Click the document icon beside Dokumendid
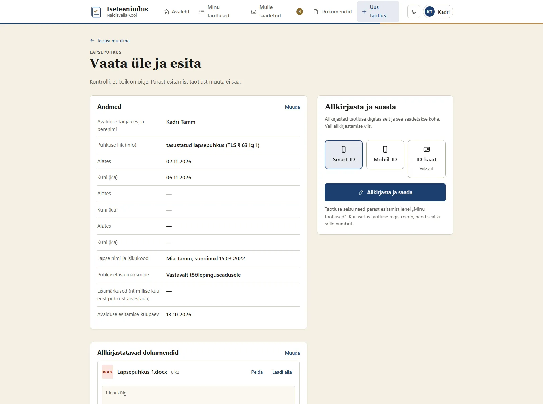543x404 pixels. (x=316, y=12)
